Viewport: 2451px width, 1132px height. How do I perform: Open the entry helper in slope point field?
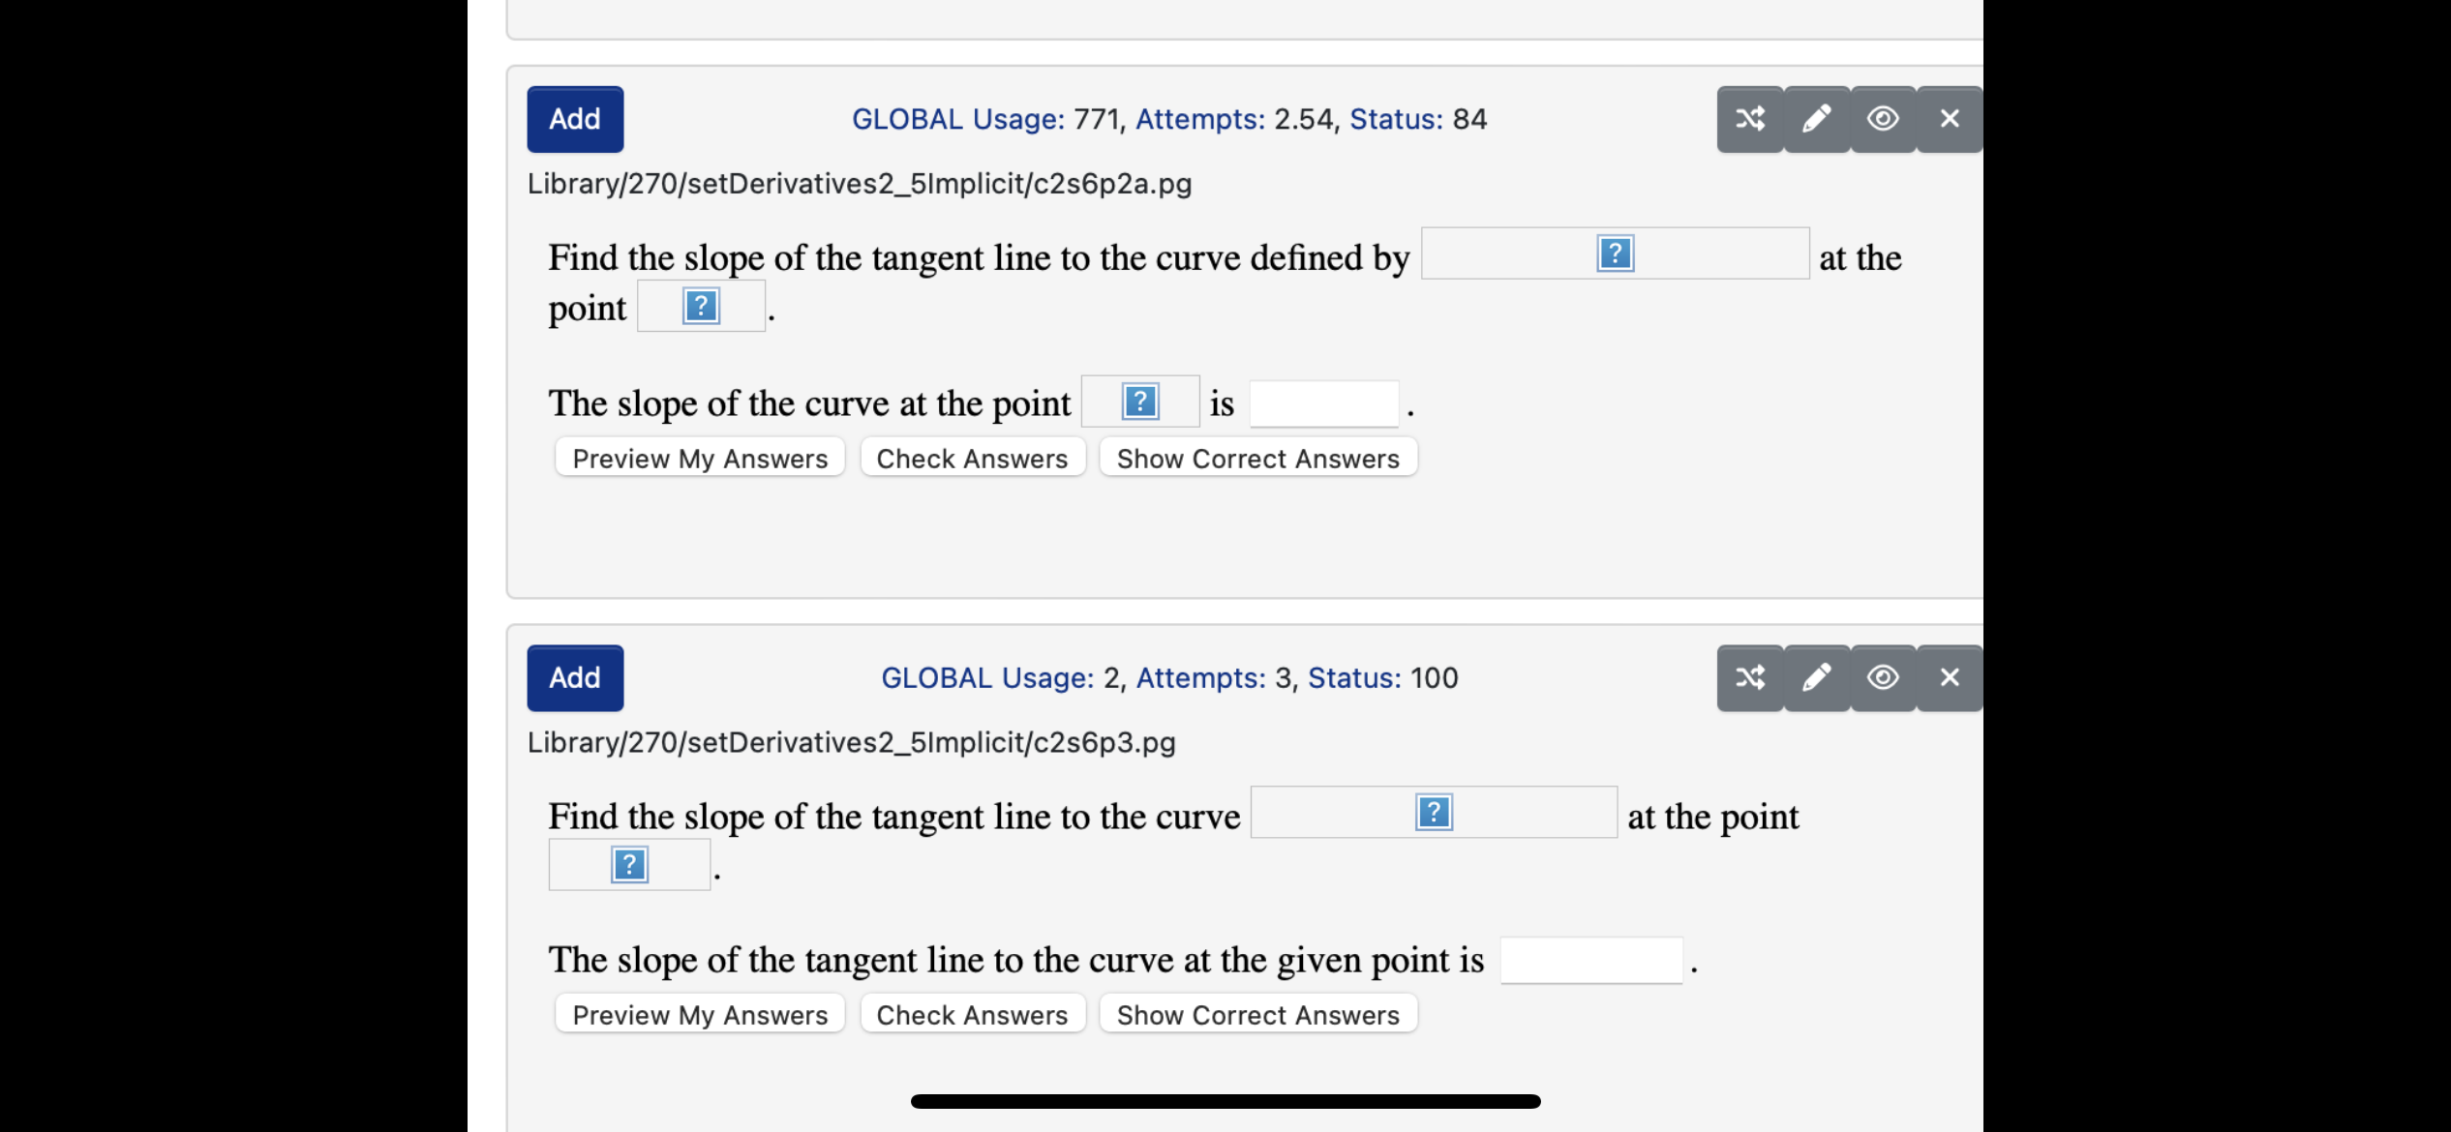point(1139,401)
